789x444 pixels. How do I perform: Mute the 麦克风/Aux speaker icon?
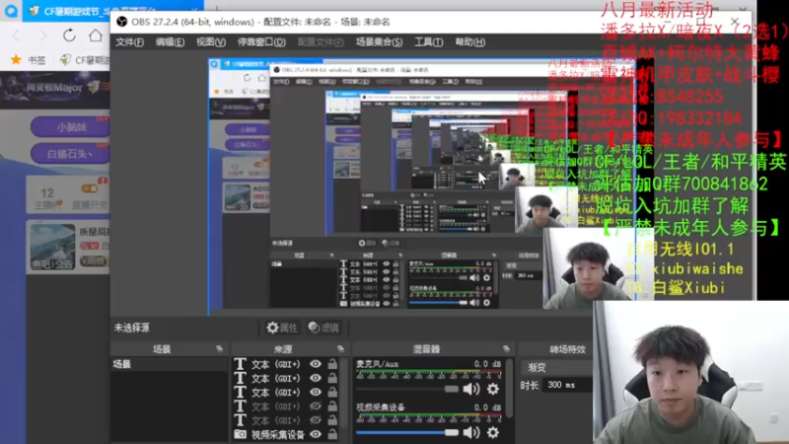471,389
